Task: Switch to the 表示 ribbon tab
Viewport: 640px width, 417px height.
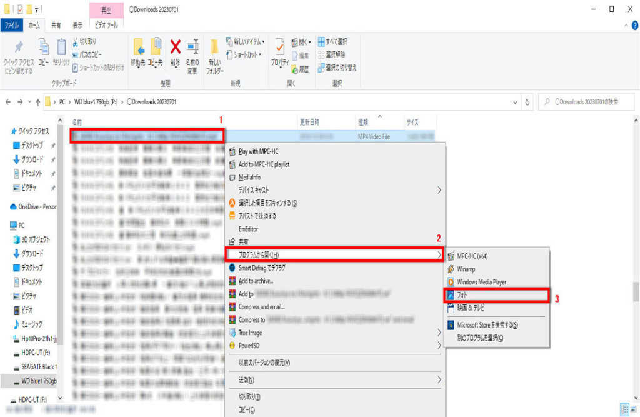Action: [77, 26]
